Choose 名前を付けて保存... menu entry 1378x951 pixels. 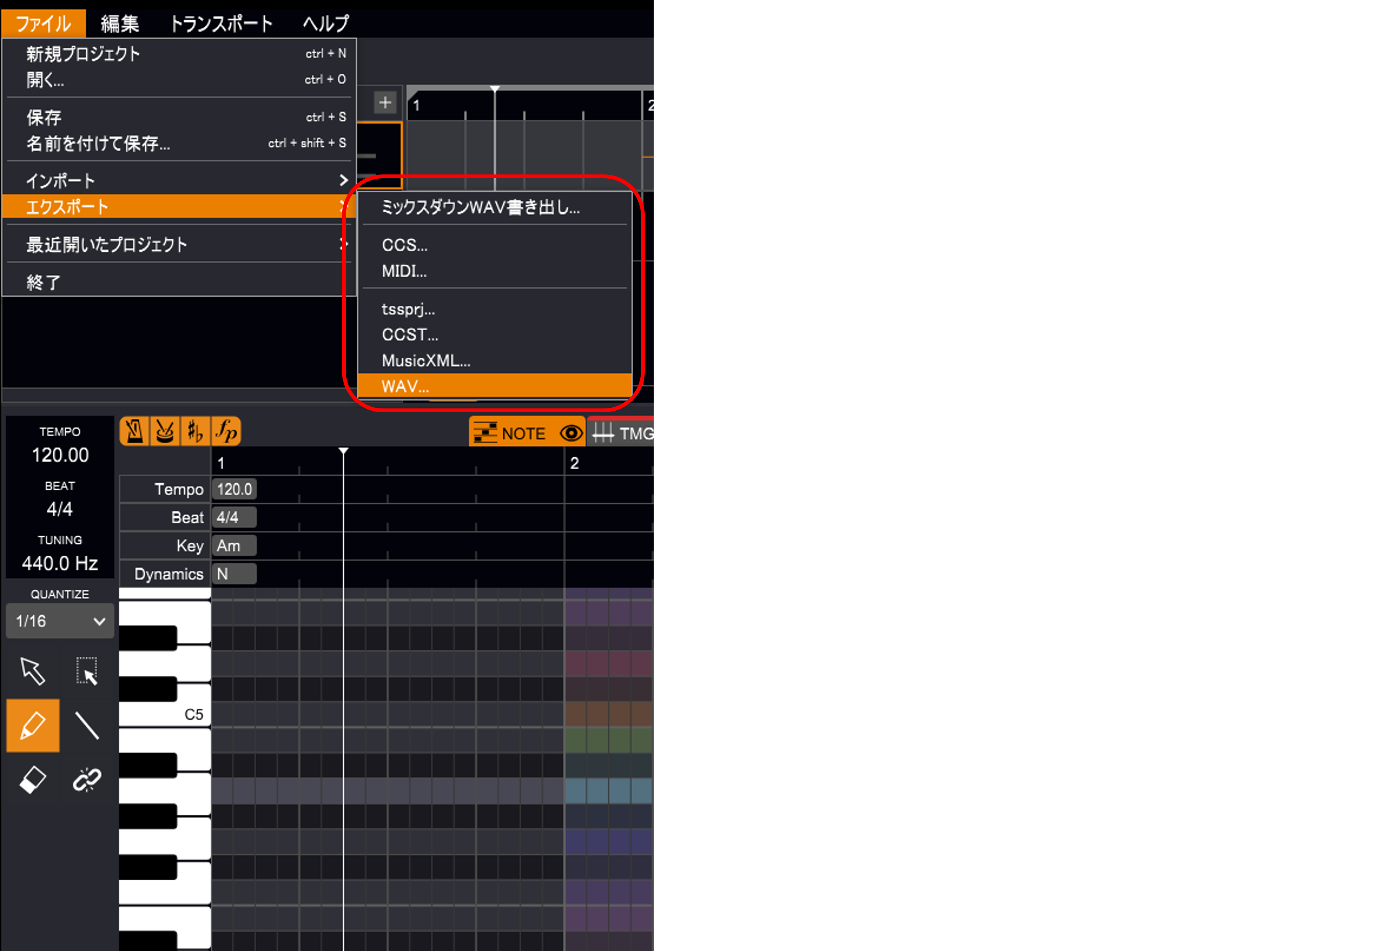pos(179,143)
